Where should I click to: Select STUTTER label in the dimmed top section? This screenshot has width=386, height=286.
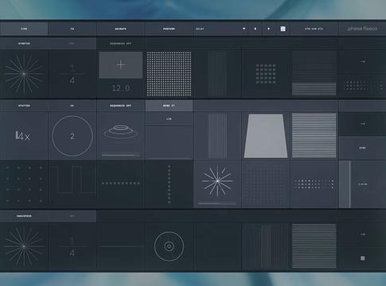(24, 43)
